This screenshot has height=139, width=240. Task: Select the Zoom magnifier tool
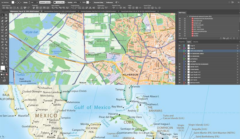(6, 63)
